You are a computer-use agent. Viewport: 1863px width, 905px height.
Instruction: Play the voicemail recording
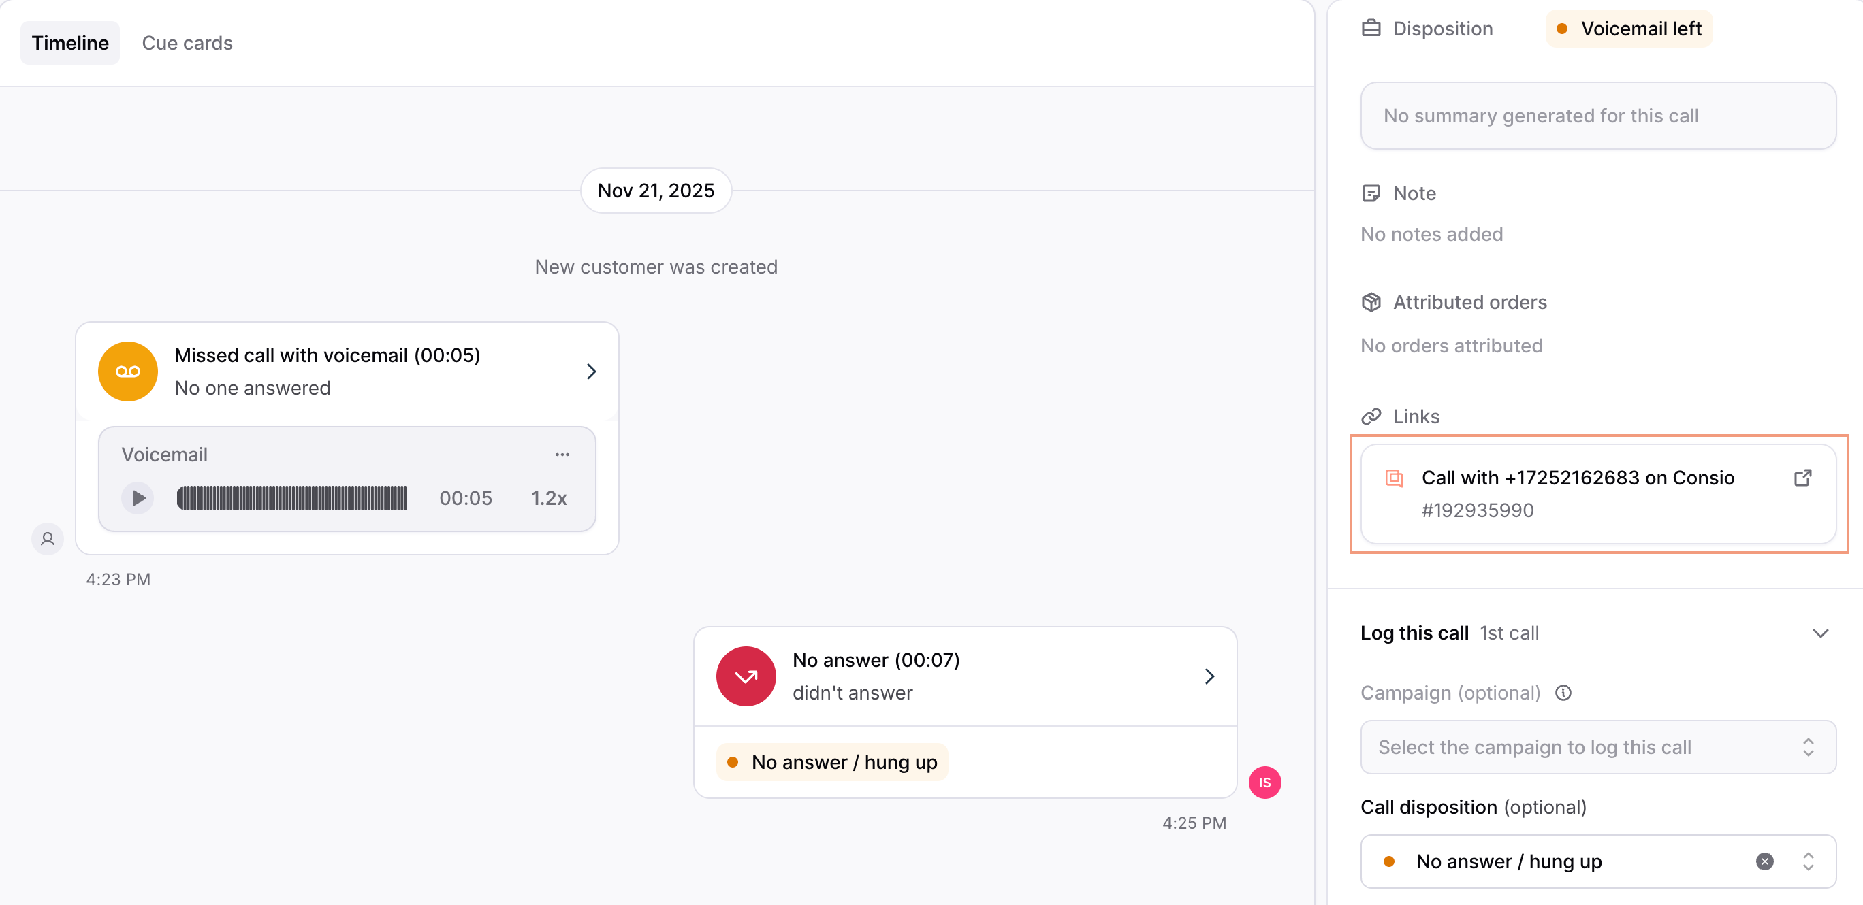(138, 498)
